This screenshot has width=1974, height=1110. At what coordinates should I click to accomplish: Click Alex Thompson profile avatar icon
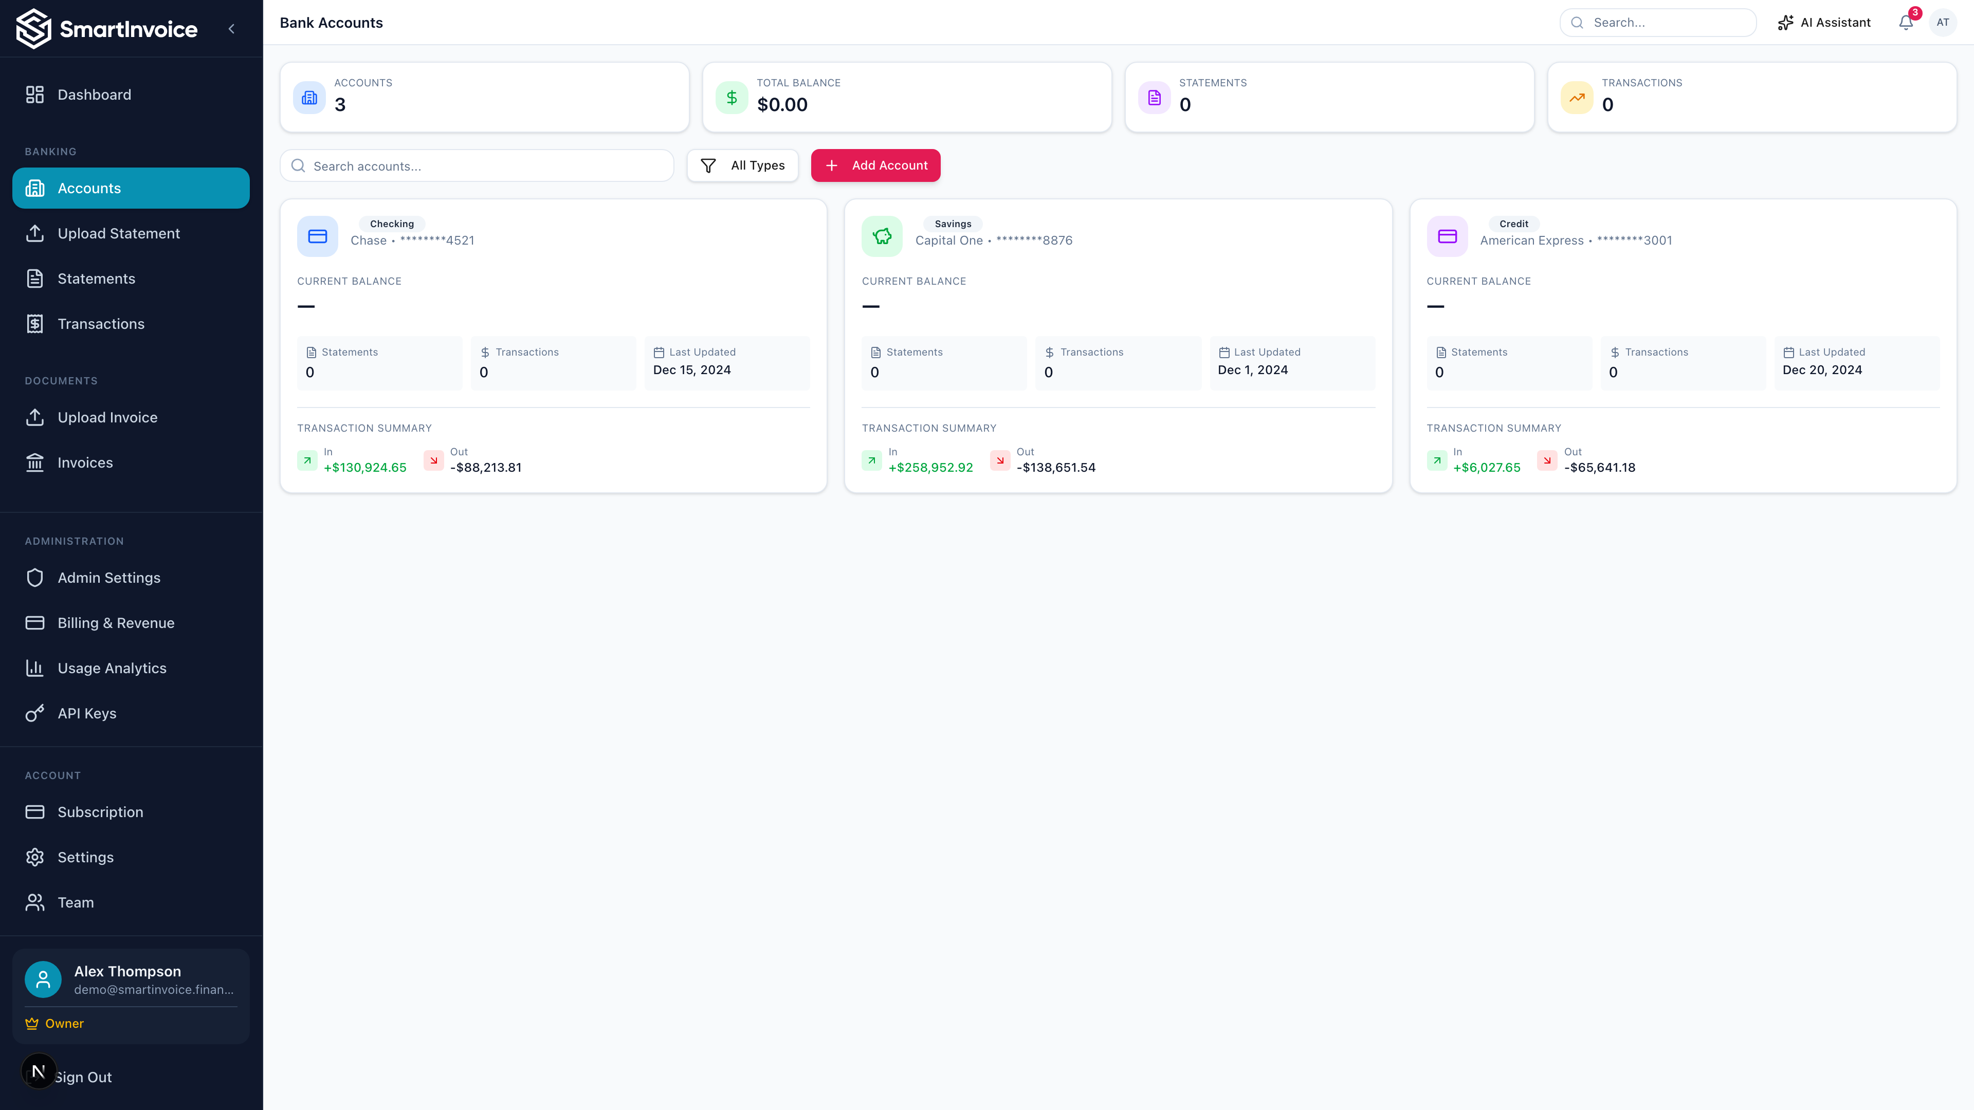click(x=43, y=979)
